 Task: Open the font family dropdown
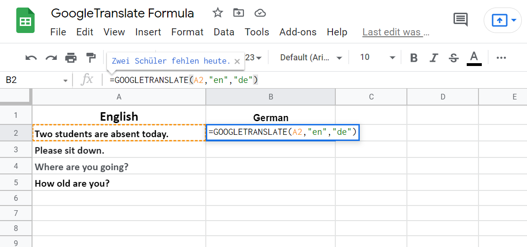pos(311,58)
